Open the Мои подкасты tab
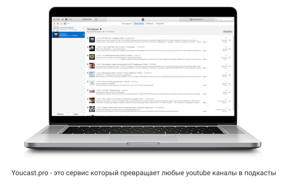289x185 pixels. [127, 24]
